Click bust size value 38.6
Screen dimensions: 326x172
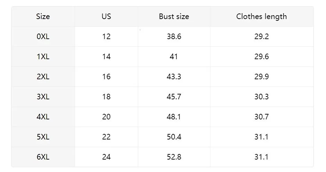click(174, 36)
